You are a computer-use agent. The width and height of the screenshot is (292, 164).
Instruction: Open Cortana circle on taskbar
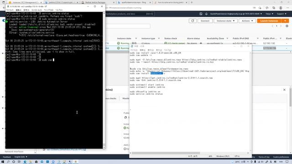click(14, 162)
